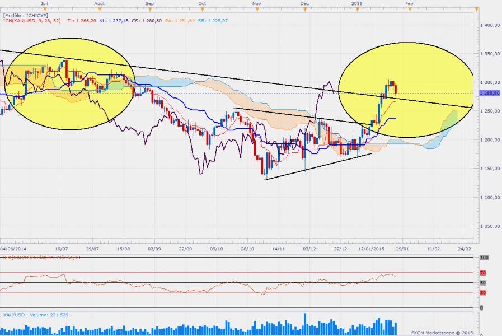
Task: Click the 24/02 date label
Action: 465,249
